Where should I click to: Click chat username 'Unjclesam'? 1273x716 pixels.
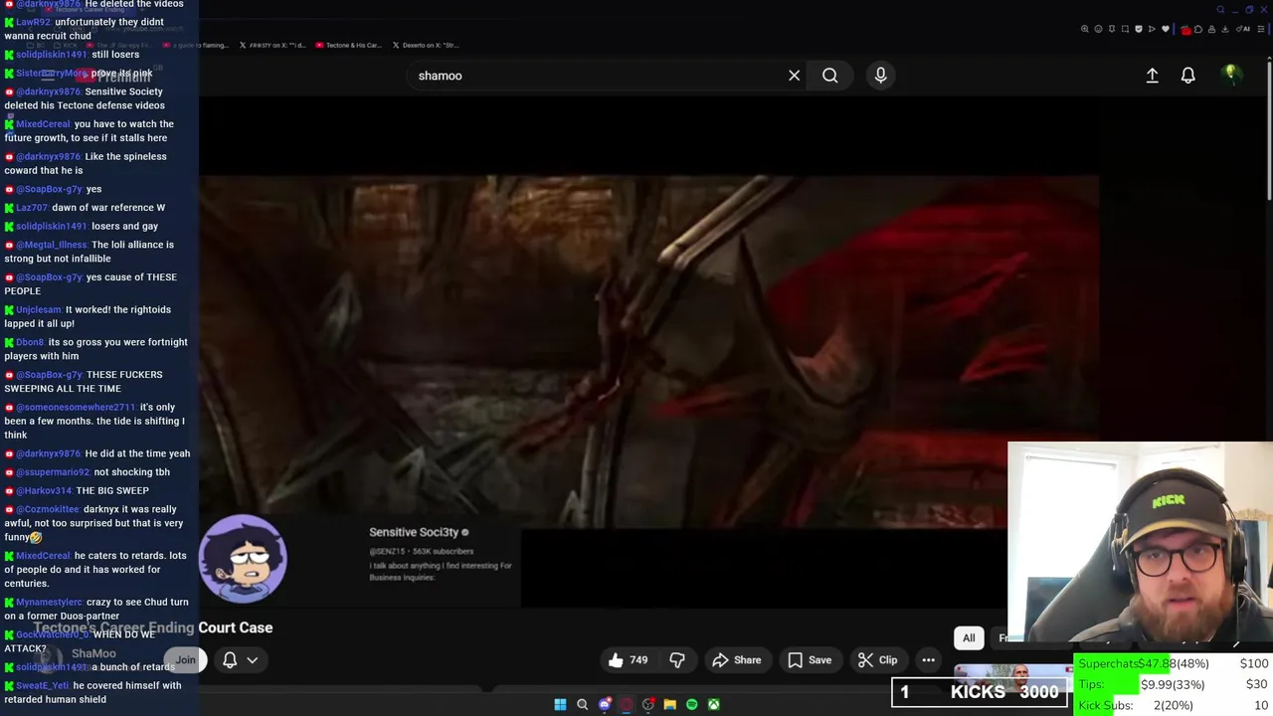coord(39,310)
